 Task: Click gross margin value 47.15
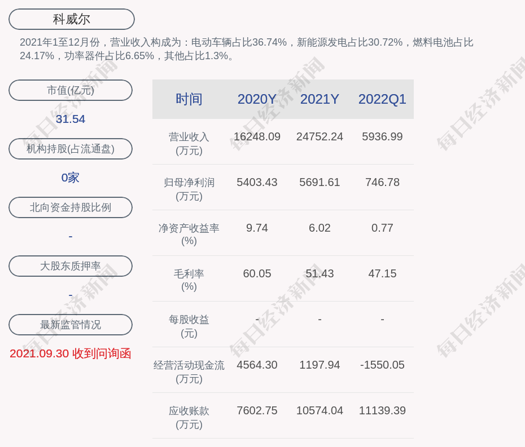(x=382, y=273)
